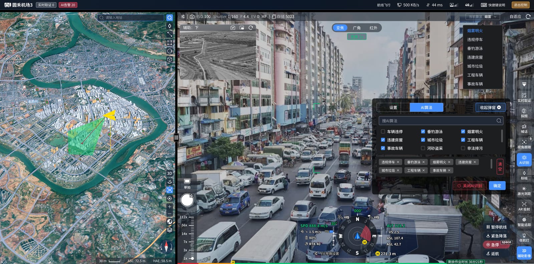Uncheck the 垂钓游泳 algorithm checkbox
Screen dimensions: 534x264
tap(423, 132)
